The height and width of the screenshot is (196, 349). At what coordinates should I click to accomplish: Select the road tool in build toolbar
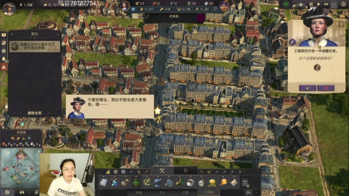pos(108,172)
